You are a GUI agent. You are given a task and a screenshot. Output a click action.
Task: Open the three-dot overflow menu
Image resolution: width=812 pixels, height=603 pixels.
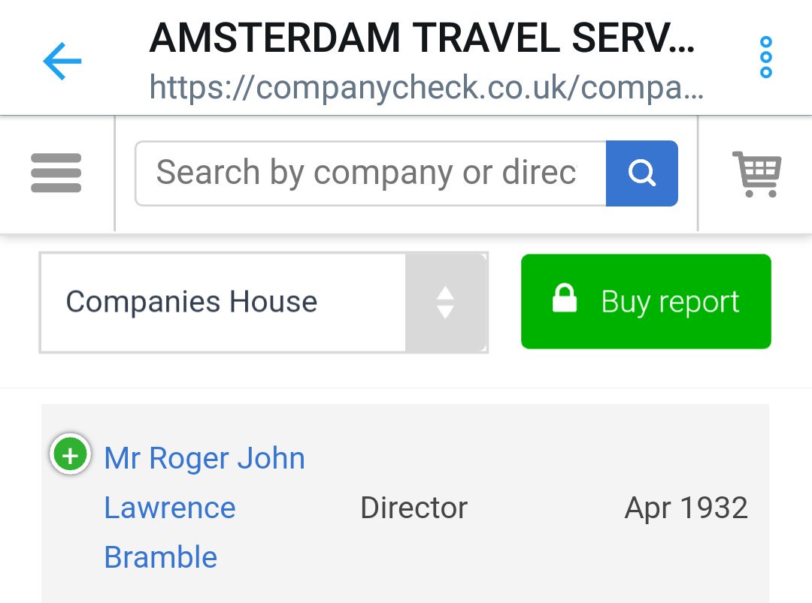(x=765, y=57)
